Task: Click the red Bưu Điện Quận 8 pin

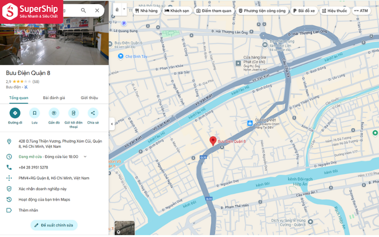Action: pos(213,141)
